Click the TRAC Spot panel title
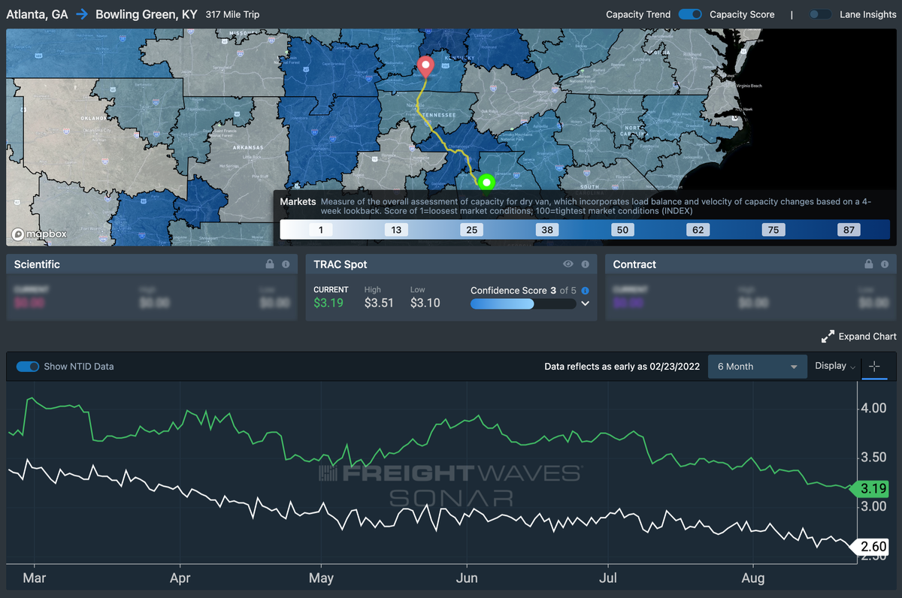 pos(341,264)
